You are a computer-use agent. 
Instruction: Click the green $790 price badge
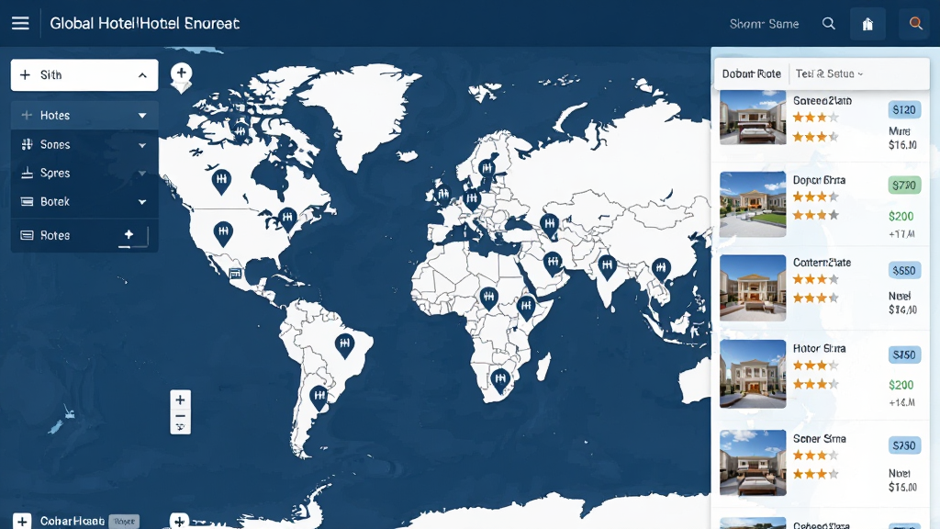904,186
